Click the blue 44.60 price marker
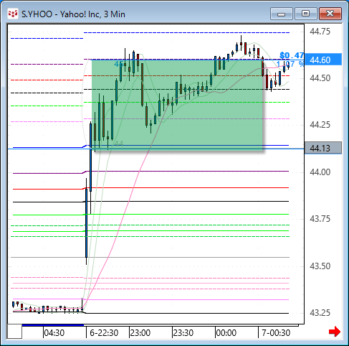 [x=323, y=60]
